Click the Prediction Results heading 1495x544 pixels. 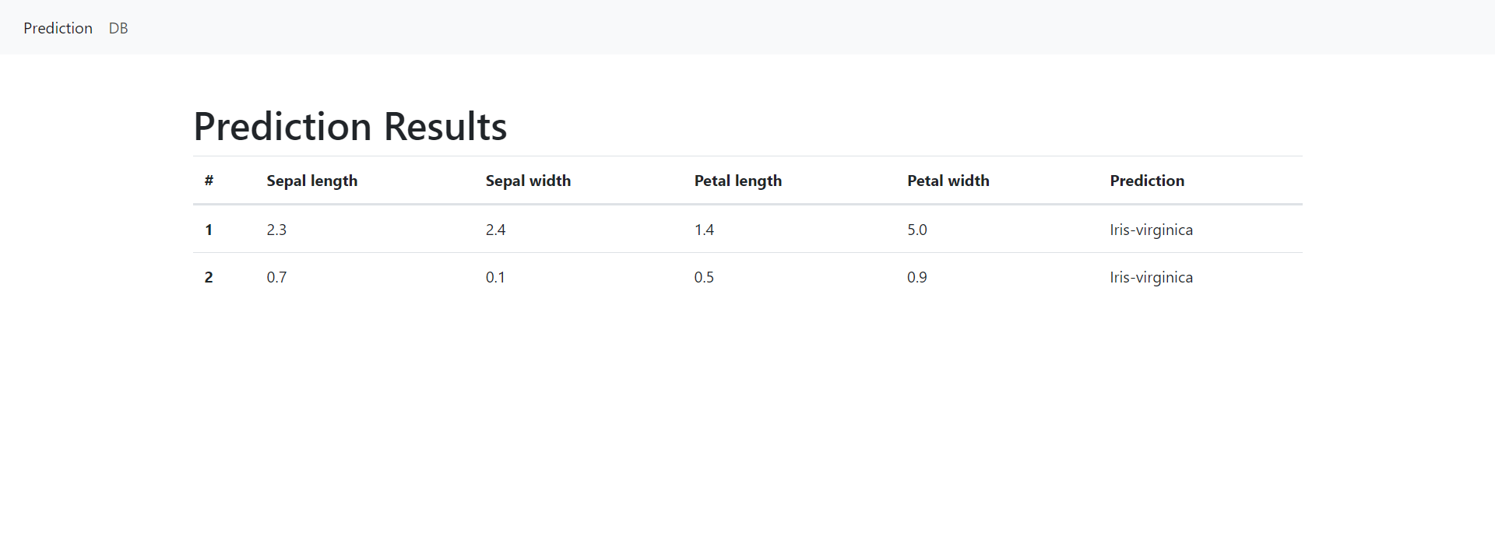pyautogui.click(x=350, y=125)
